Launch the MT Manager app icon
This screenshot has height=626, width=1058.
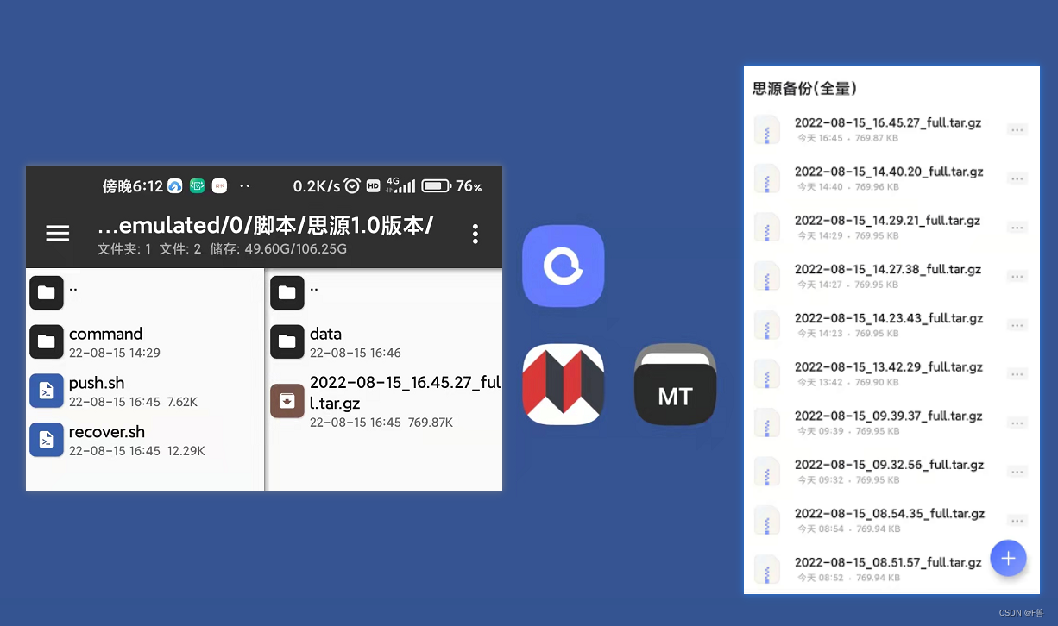tap(676, 384)
